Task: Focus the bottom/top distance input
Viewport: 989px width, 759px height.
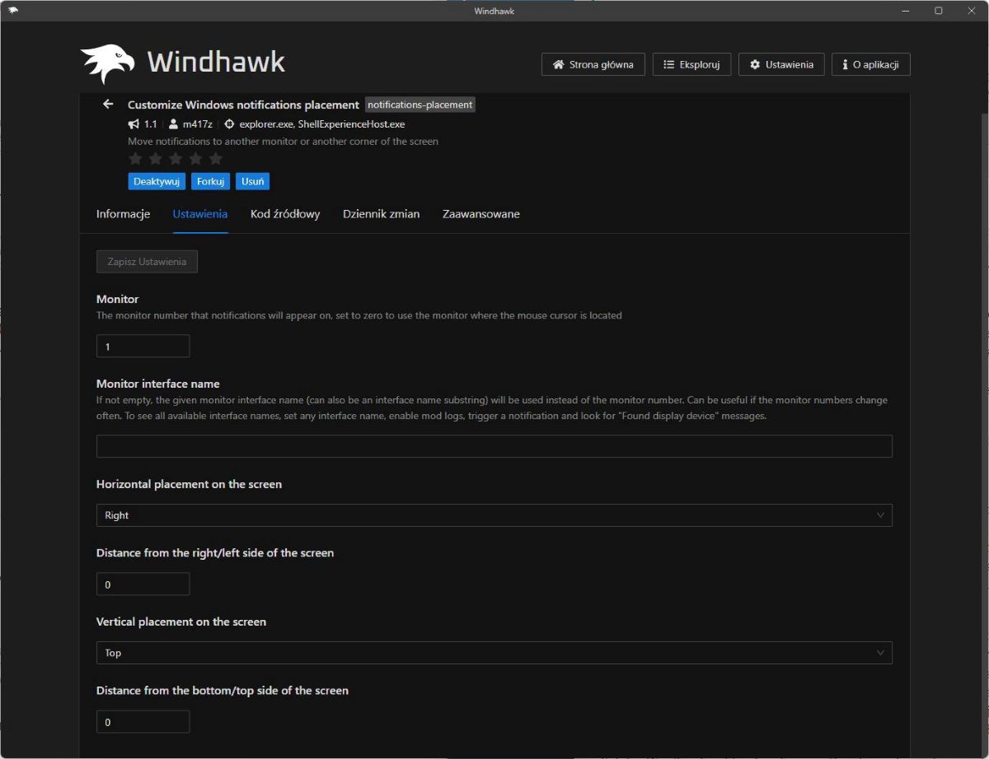Action: pos(143,722)
